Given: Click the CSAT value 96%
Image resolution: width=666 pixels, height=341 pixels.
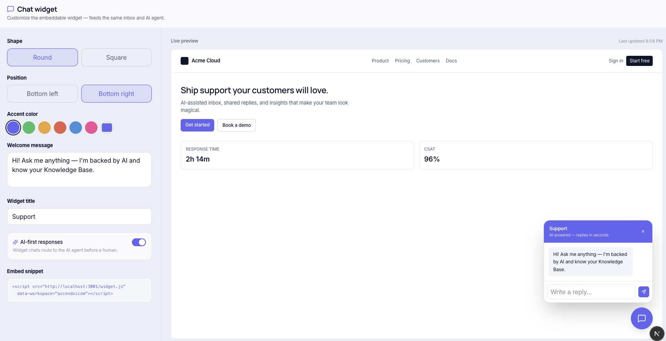Looking at the screenshot, I should click(432, 159).
